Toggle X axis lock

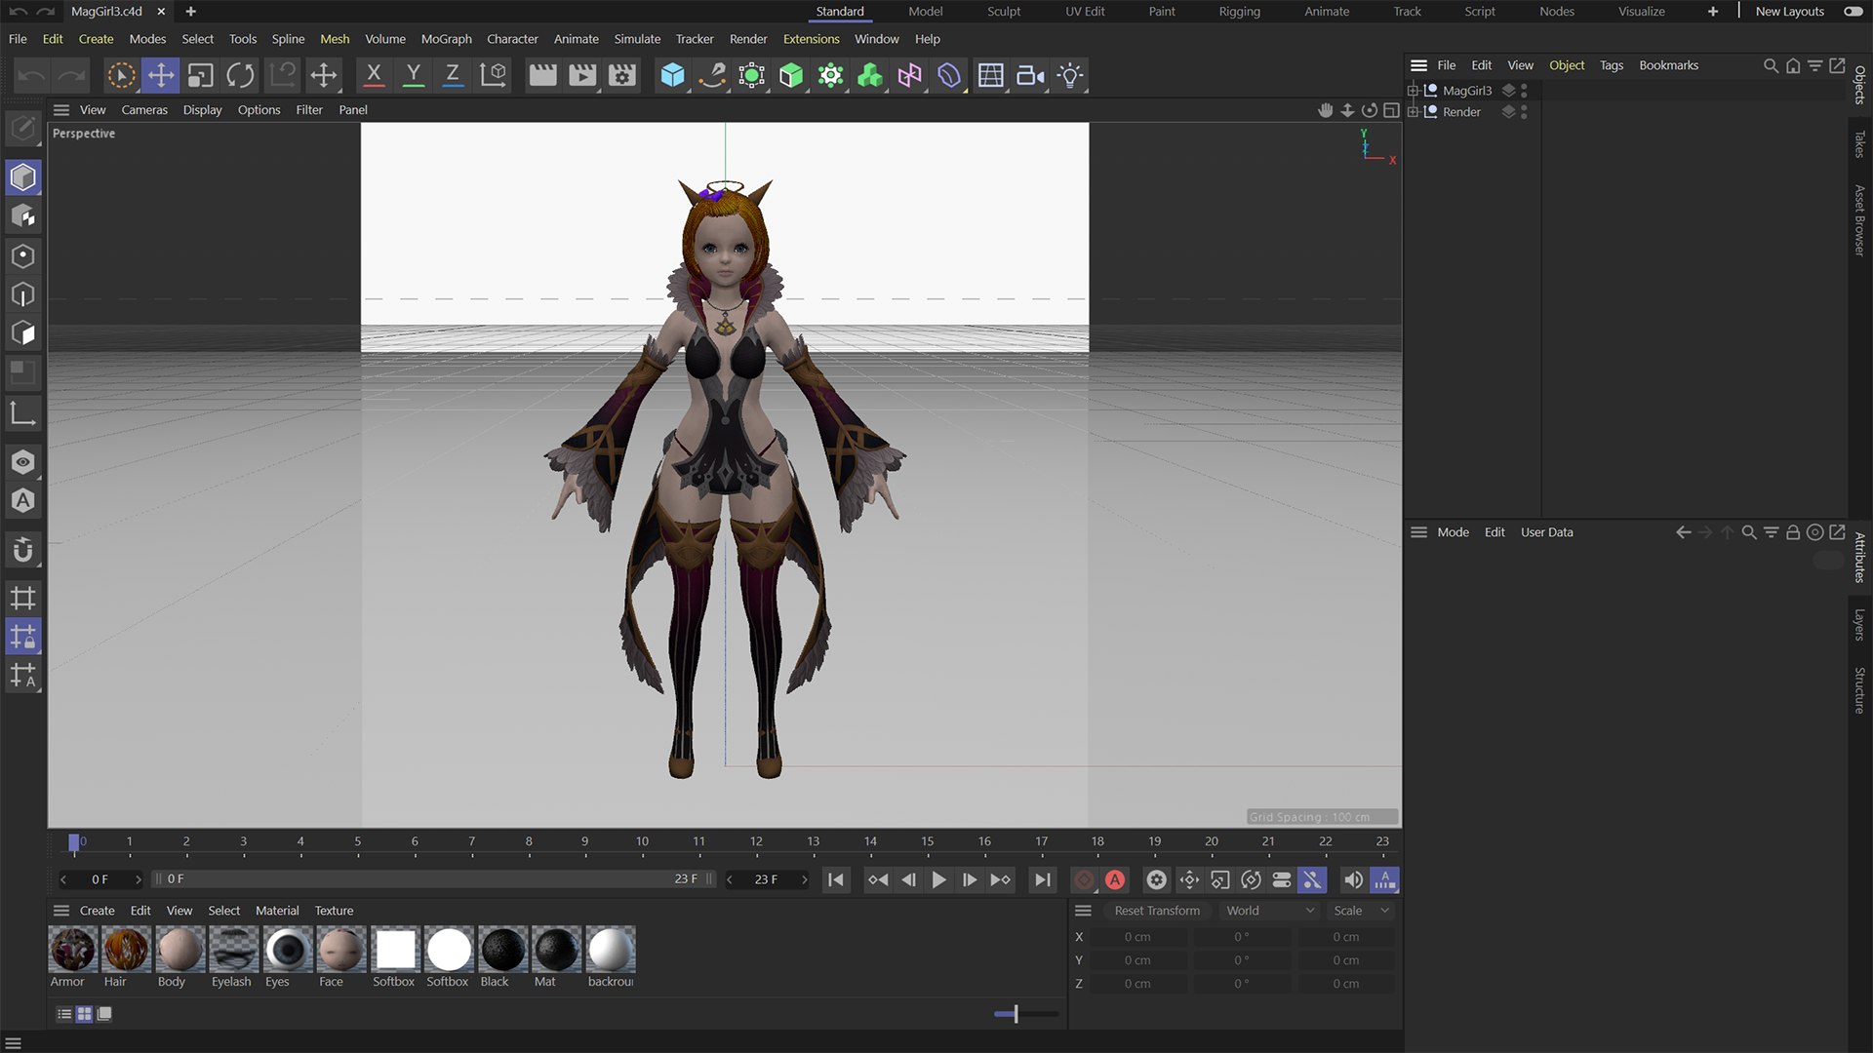(x=374, y=75)
